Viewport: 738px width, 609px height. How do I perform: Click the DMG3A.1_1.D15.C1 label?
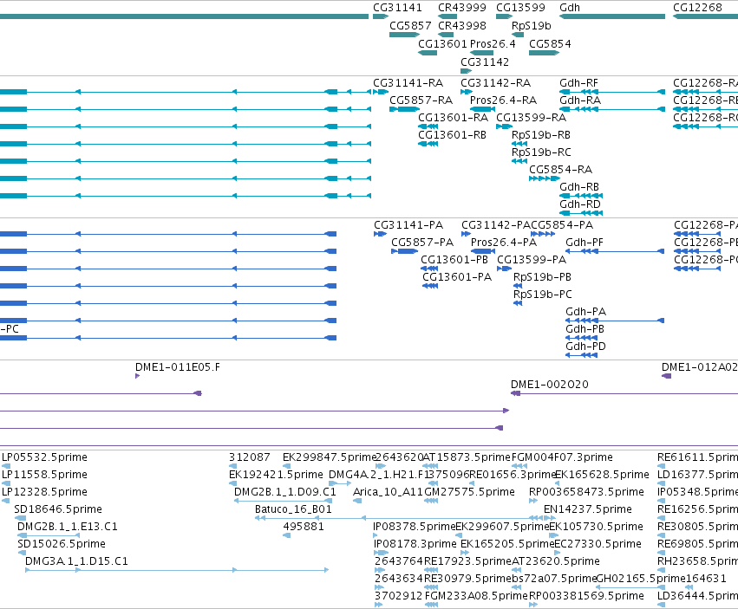coord(76,561)
